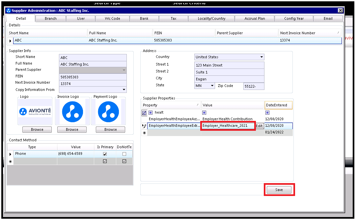
Task: Select the Accrual Plan tab
Action: pos(255,19)
